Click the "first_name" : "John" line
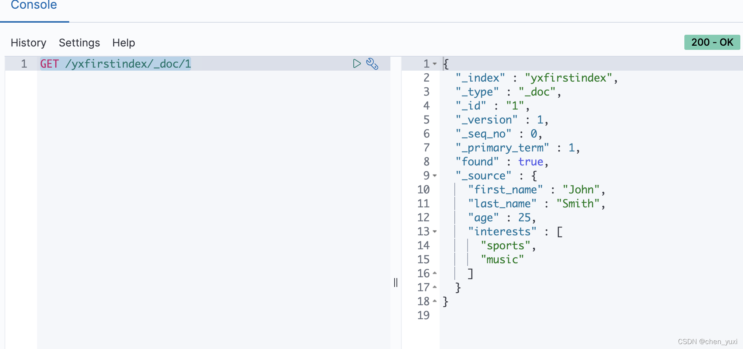743x349 pixels. click(536, 190)
